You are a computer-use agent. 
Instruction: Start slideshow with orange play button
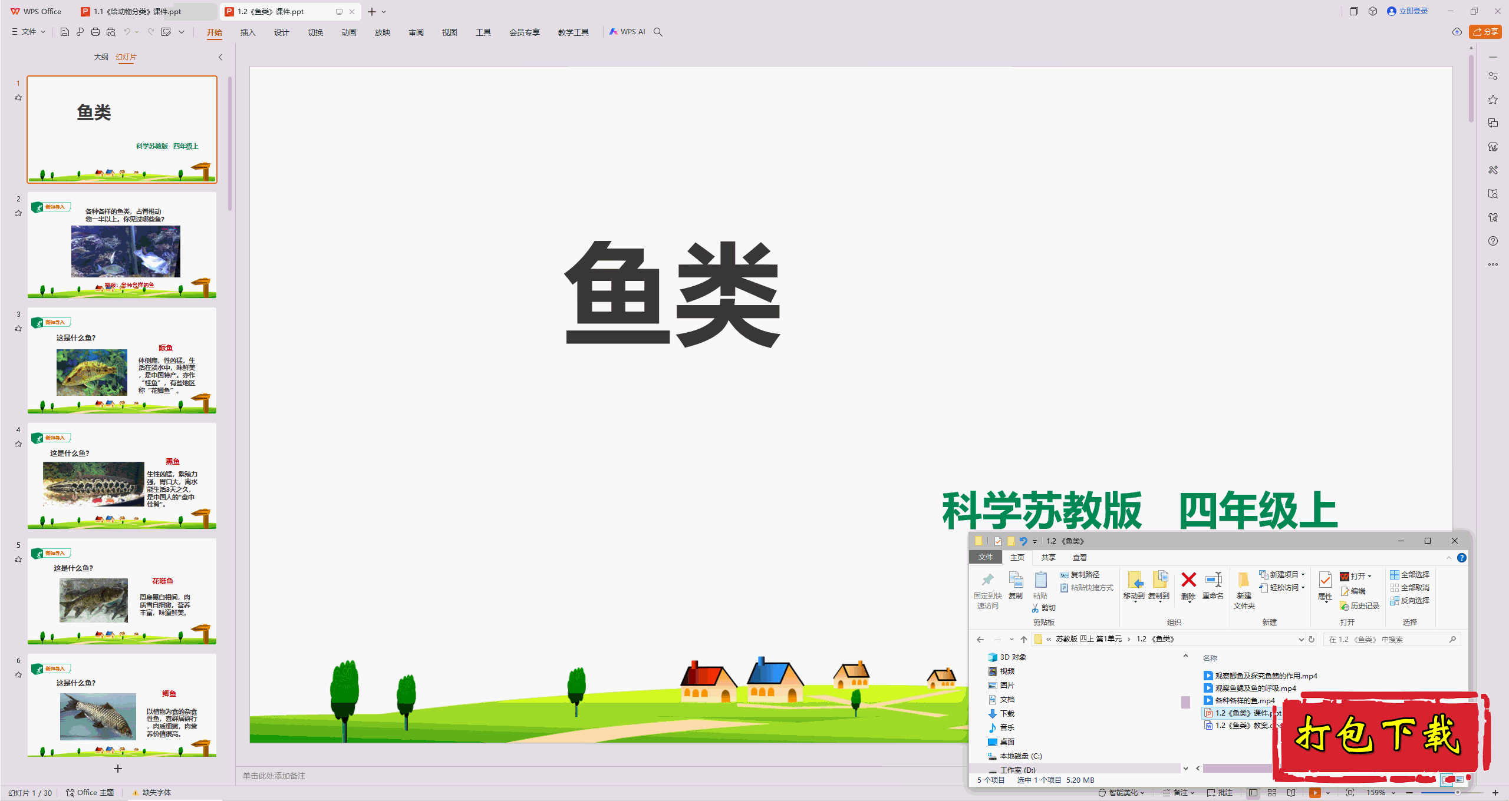1315,793
